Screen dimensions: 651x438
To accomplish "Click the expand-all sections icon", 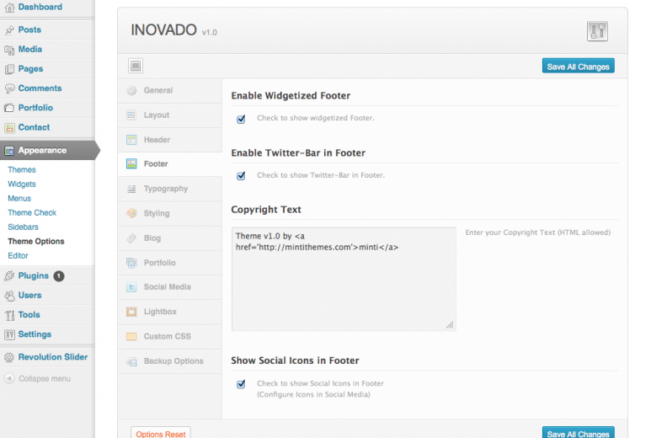I will pos(136,66).
